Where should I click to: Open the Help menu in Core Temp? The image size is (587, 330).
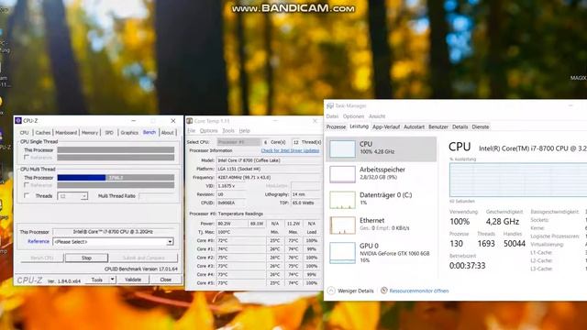tap(245, 130)
